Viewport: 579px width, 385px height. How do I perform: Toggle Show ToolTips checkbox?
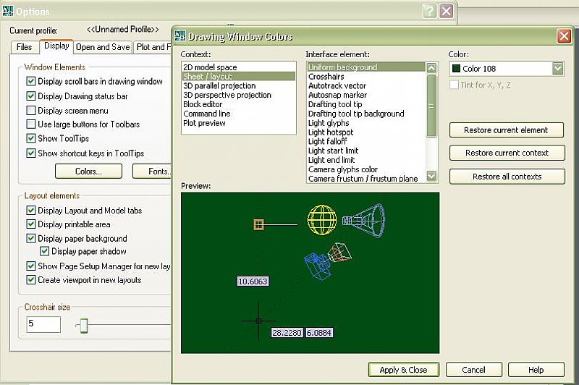pos(31,138)
